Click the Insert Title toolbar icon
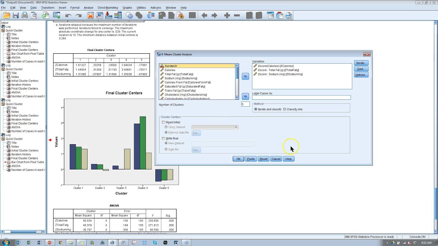This screenshot has width=438, height=246. (x=280, y=15)
